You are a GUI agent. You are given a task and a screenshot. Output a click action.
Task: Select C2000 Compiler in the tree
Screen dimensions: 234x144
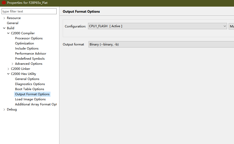(23, 33)
